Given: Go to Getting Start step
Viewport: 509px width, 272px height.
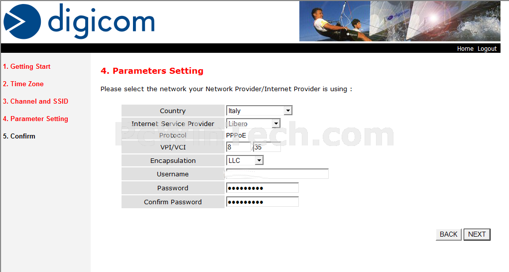Looking at the screenshot, I should coord(26,67).
